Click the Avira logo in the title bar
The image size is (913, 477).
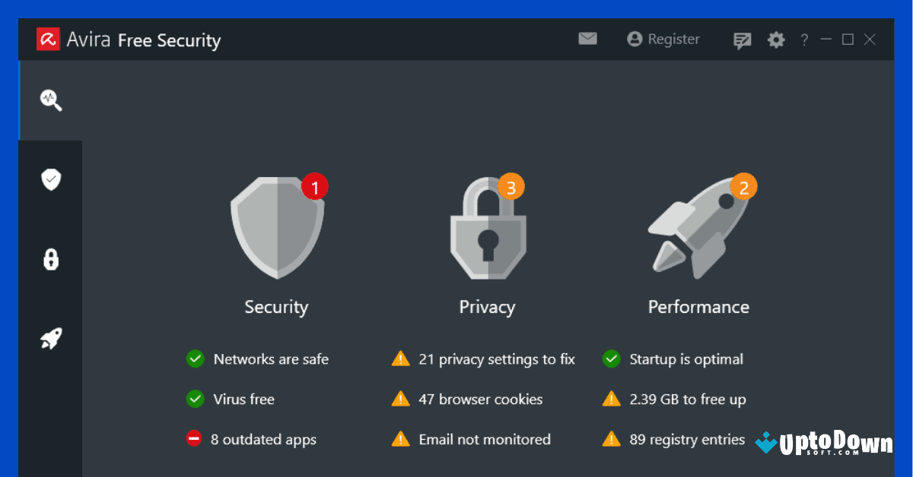point(47,39)
